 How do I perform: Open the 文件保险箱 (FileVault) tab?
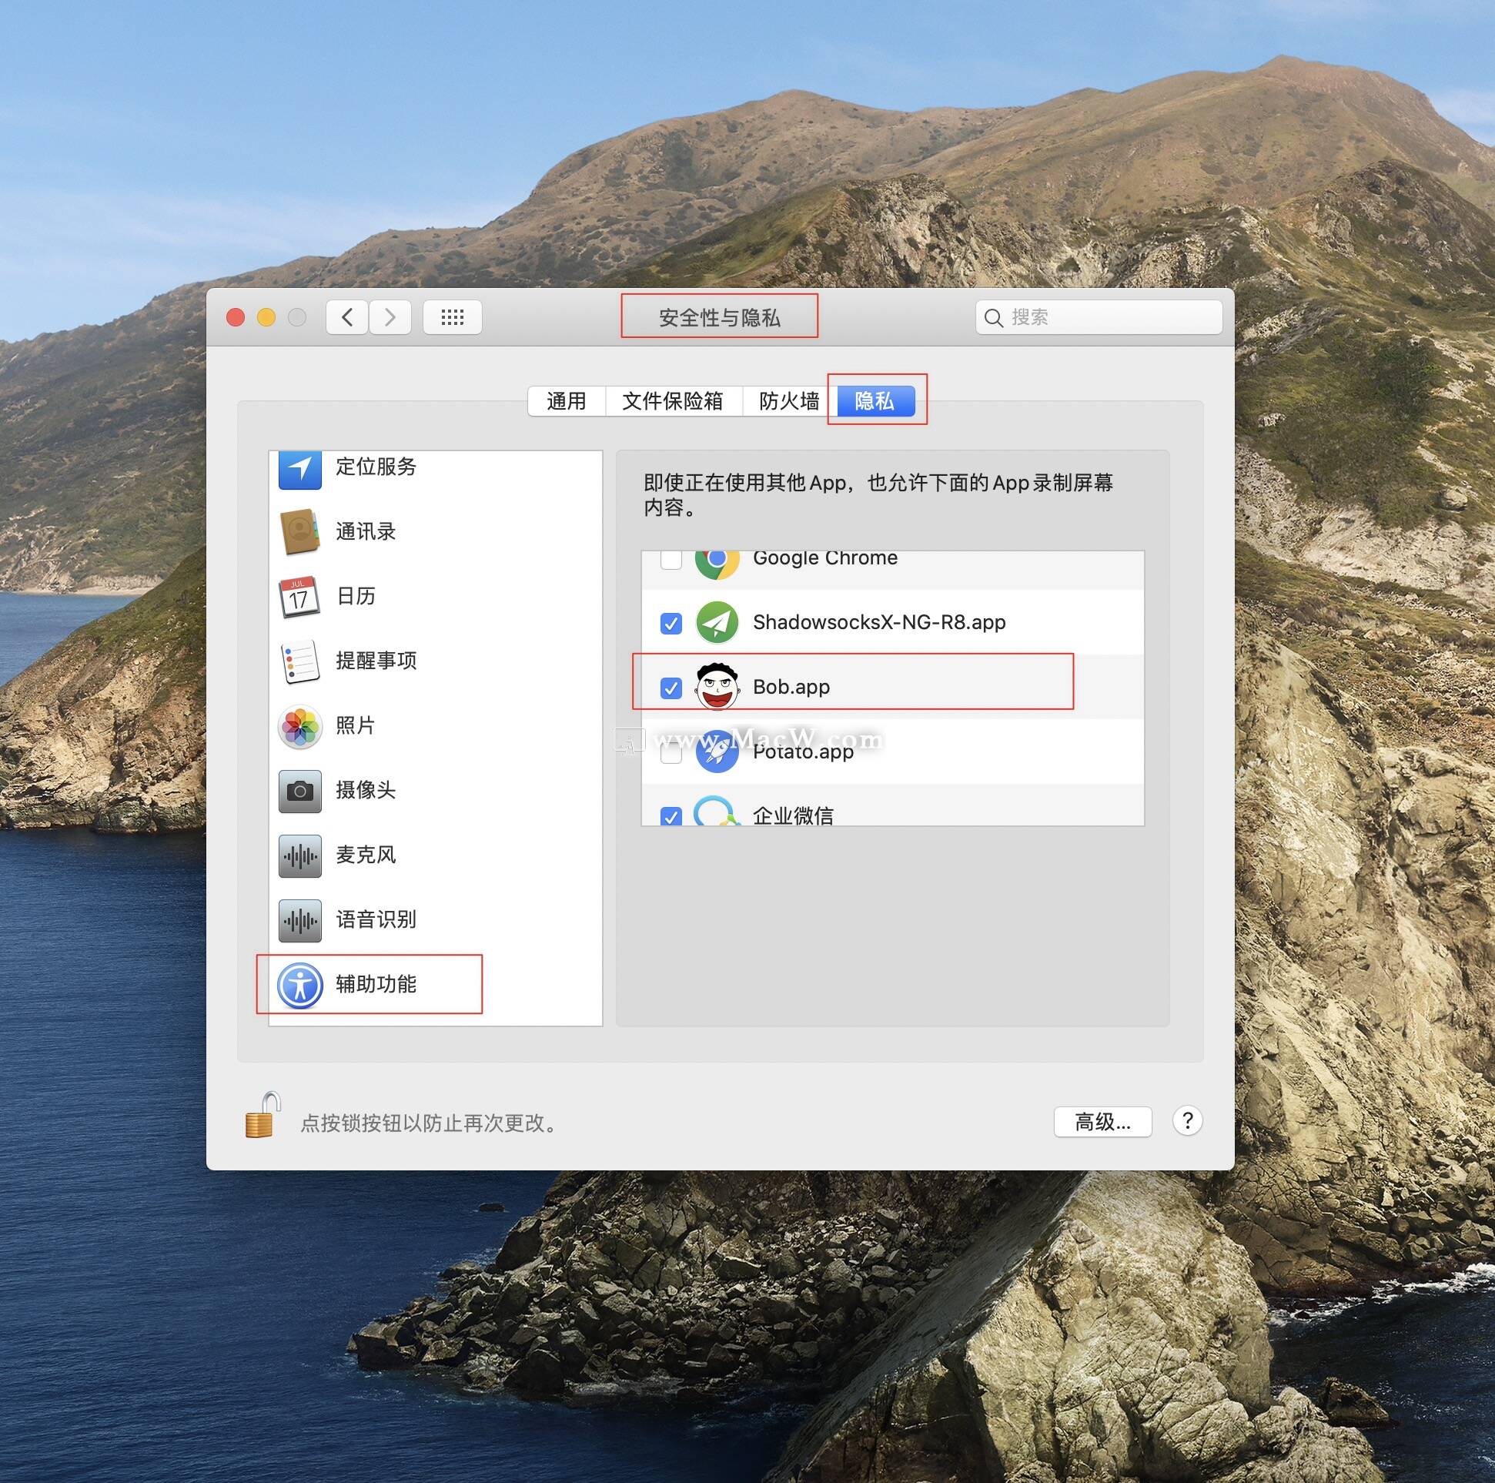click(x=672, y=401)
